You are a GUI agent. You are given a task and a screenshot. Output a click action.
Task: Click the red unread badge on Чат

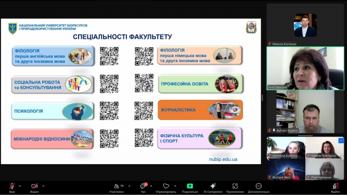(146, 184)
